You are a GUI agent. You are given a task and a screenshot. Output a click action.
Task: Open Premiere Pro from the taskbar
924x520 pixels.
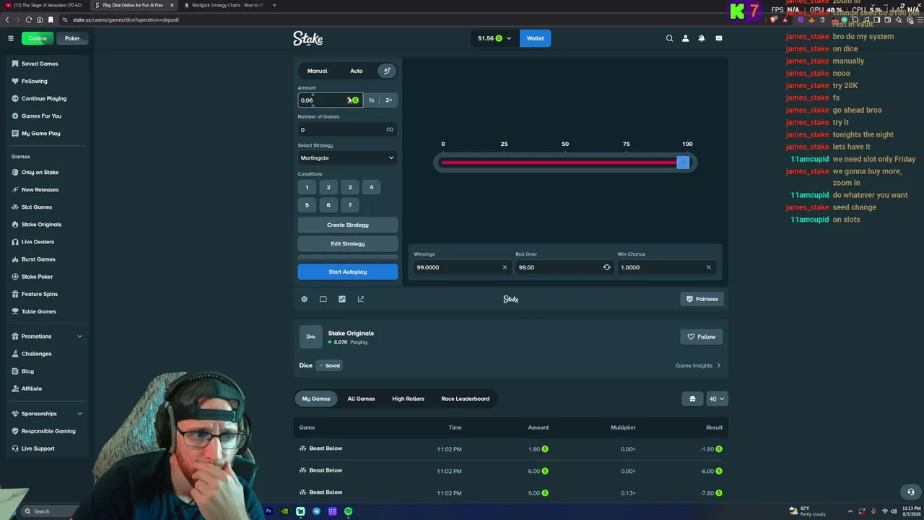coord(269,511)
